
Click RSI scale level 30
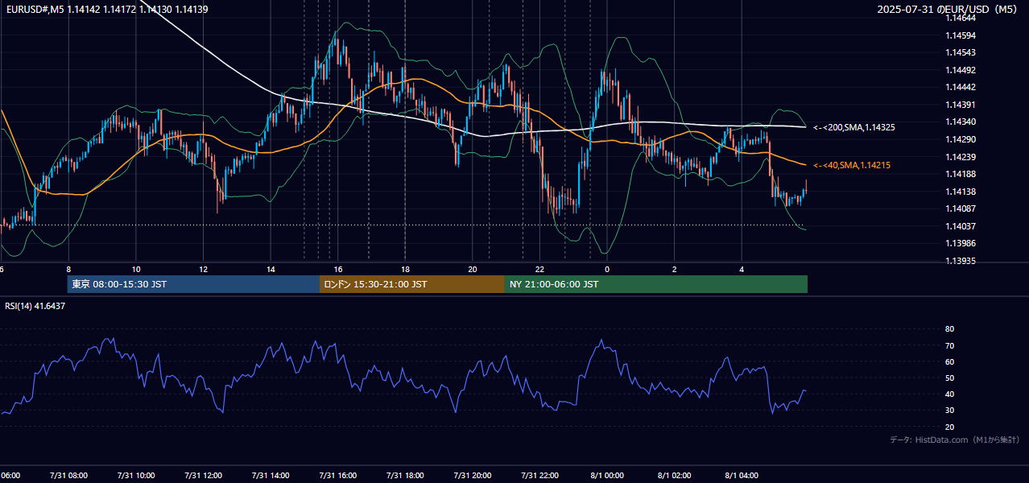949,411
